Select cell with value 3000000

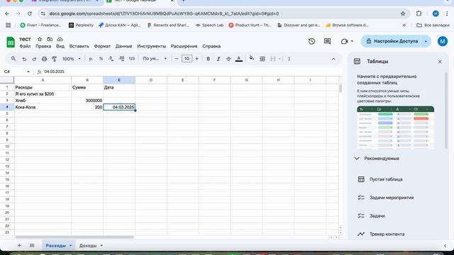pos(87,101)
